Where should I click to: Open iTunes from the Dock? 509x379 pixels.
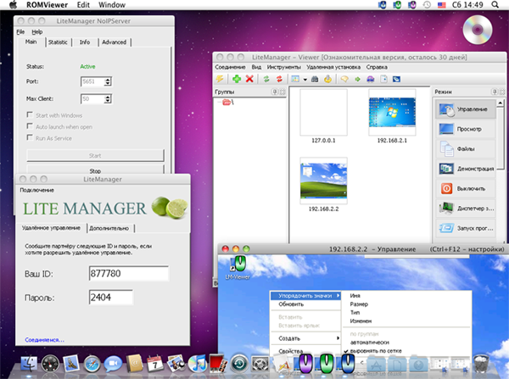[197, 364]
